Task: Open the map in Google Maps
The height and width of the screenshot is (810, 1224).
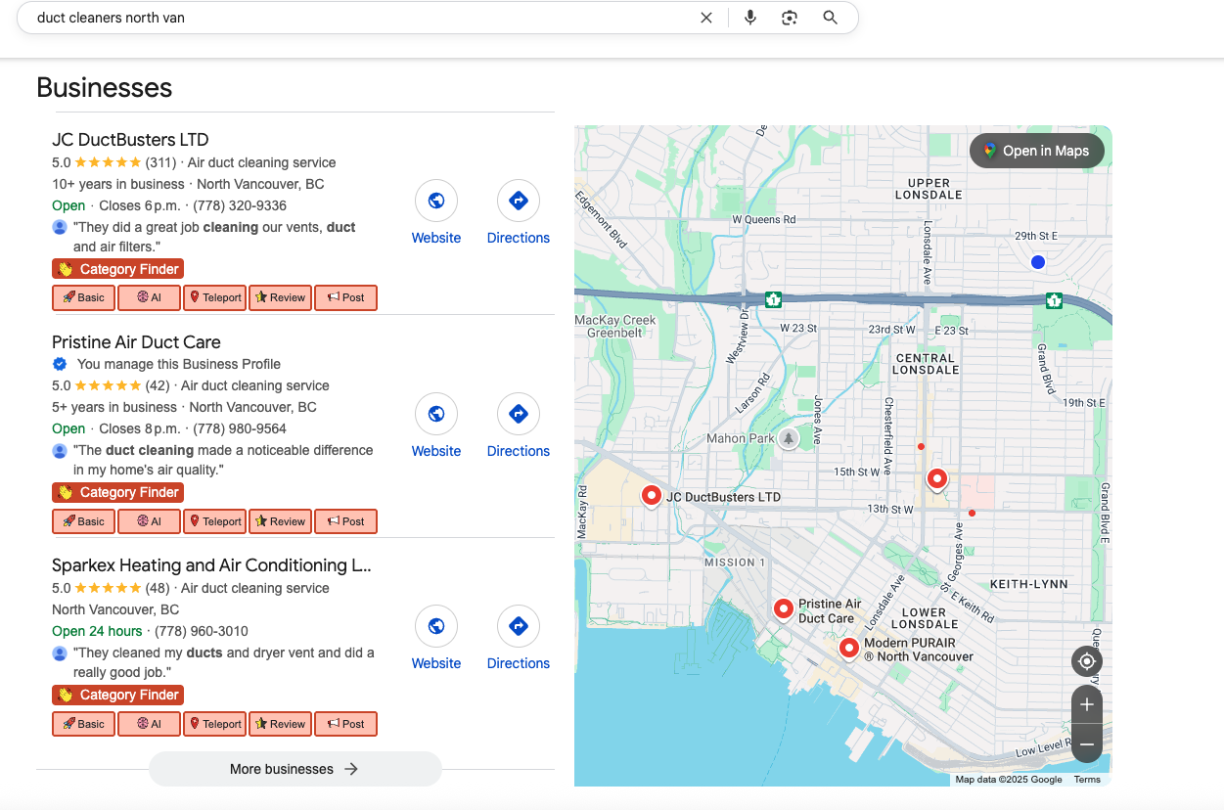Action: 1036,151
